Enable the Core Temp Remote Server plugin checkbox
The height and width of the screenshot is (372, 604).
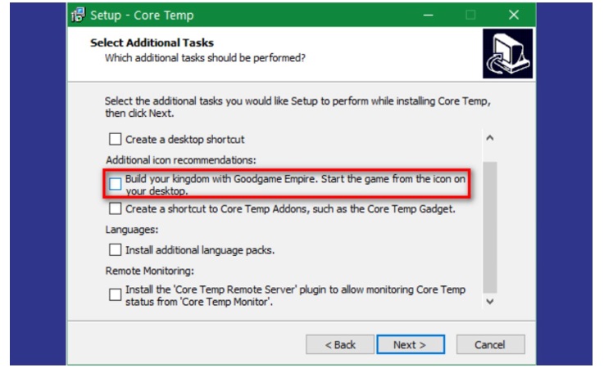click(116, 295)
